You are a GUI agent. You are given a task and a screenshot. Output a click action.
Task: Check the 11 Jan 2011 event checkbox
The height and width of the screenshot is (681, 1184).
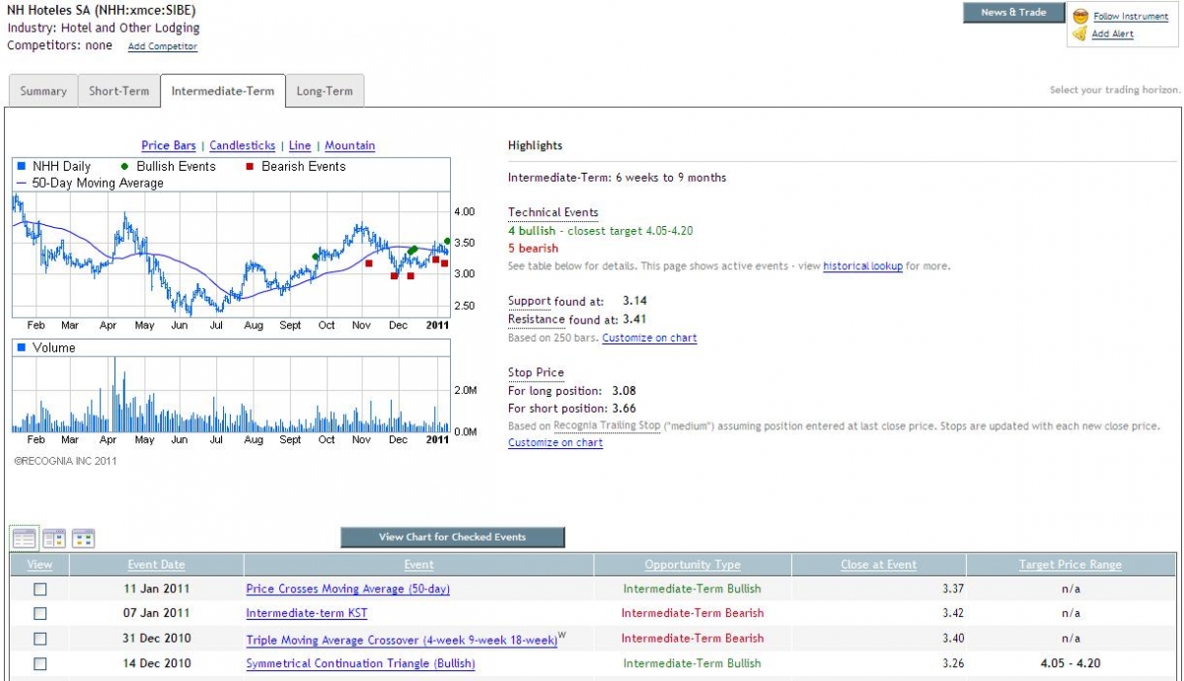[37, 589]
